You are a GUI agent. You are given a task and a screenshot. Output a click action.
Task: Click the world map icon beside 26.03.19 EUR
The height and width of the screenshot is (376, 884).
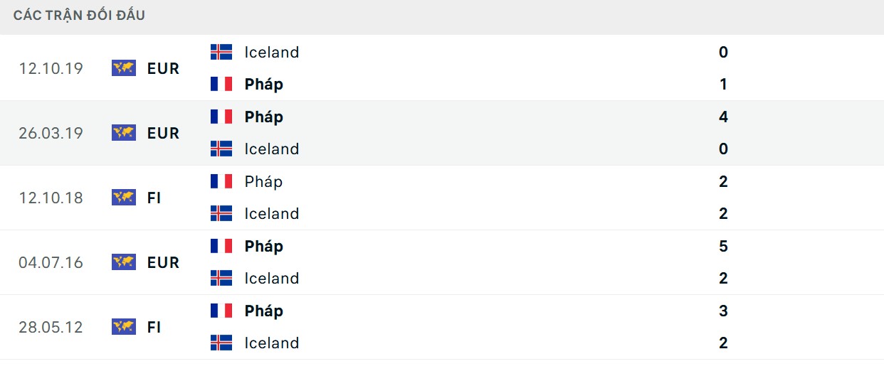tap(124, 133)
